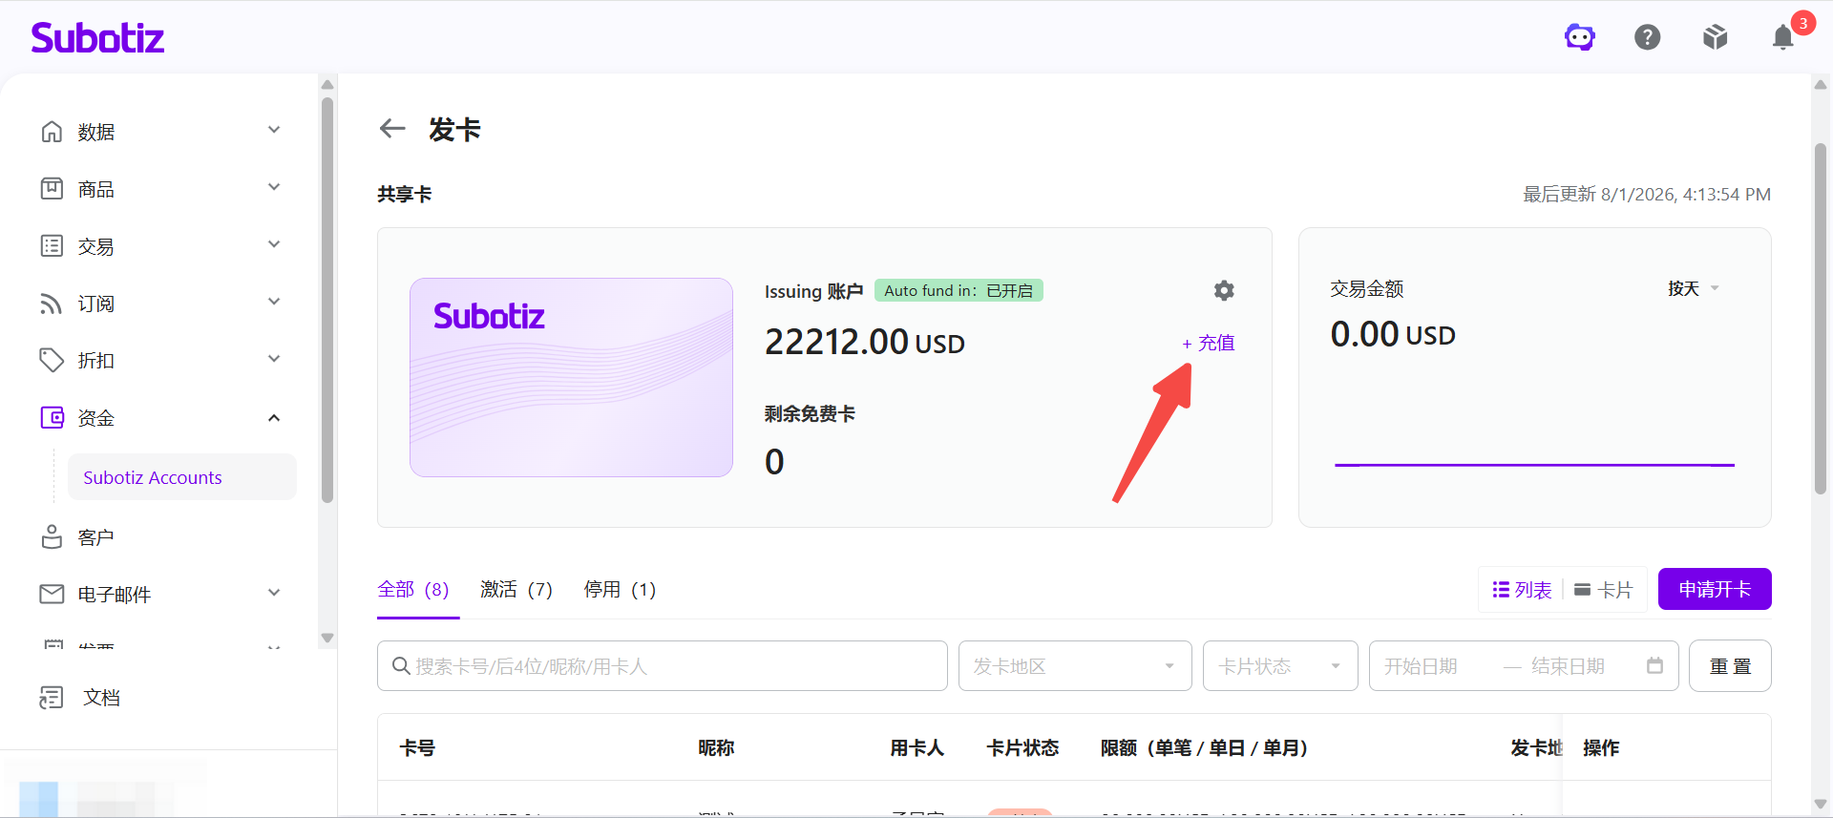The height and width of the screenshot is (818, 1833).
Task: Click the Subotiz logo in the header
Action: click(97, 38)
